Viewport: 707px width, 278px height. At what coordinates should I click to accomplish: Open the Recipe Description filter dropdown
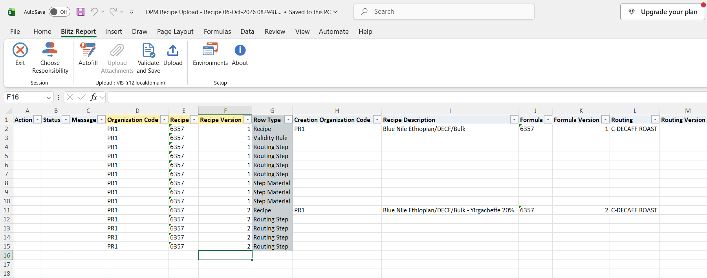click(x=514, y=120)
